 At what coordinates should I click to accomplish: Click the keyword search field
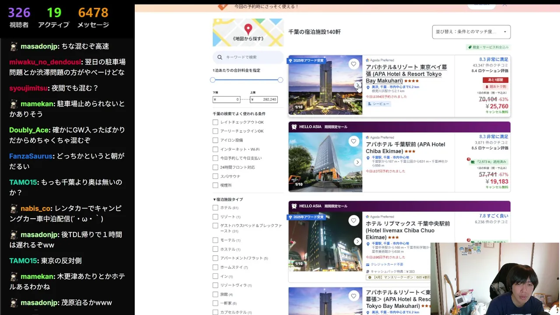point(248,57)
